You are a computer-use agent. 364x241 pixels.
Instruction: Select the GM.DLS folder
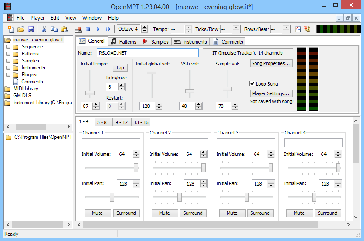22,96
